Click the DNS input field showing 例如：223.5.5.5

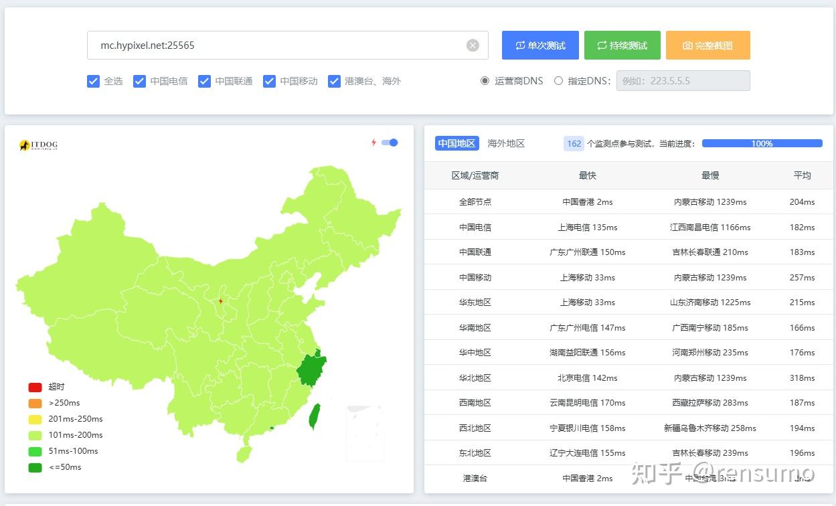(683, 81)
